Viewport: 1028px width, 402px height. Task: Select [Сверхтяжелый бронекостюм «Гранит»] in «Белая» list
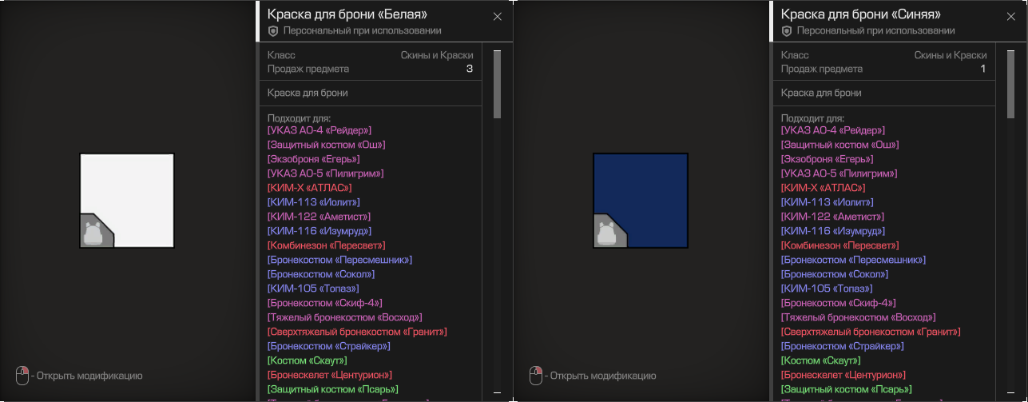(x=357, y=332)
